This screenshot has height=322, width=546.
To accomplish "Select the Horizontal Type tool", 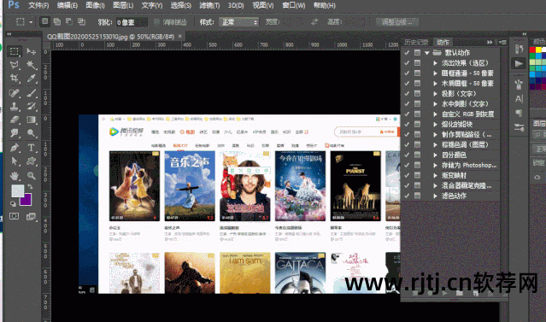I will pyautogui.click(x=32, y=148).
